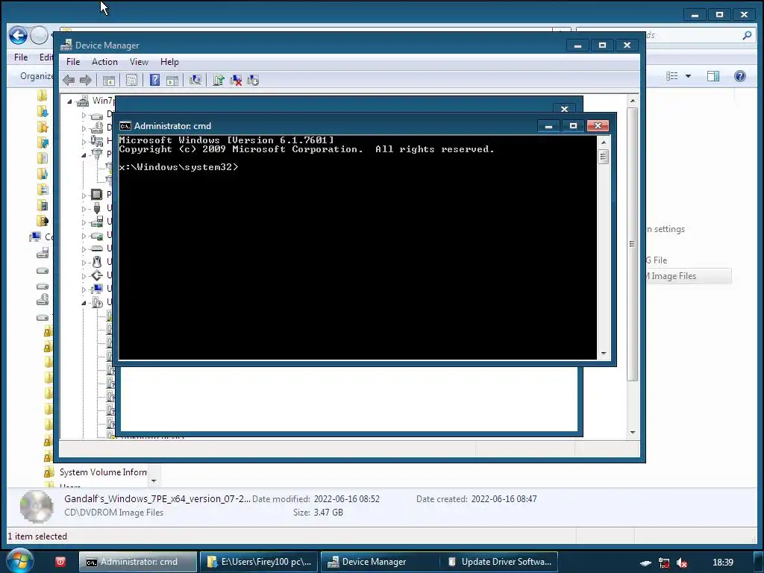Click Device Manager's vertical scroll up arrow
764x573 pixels.
pyautogui.click(x=633, y=101)
